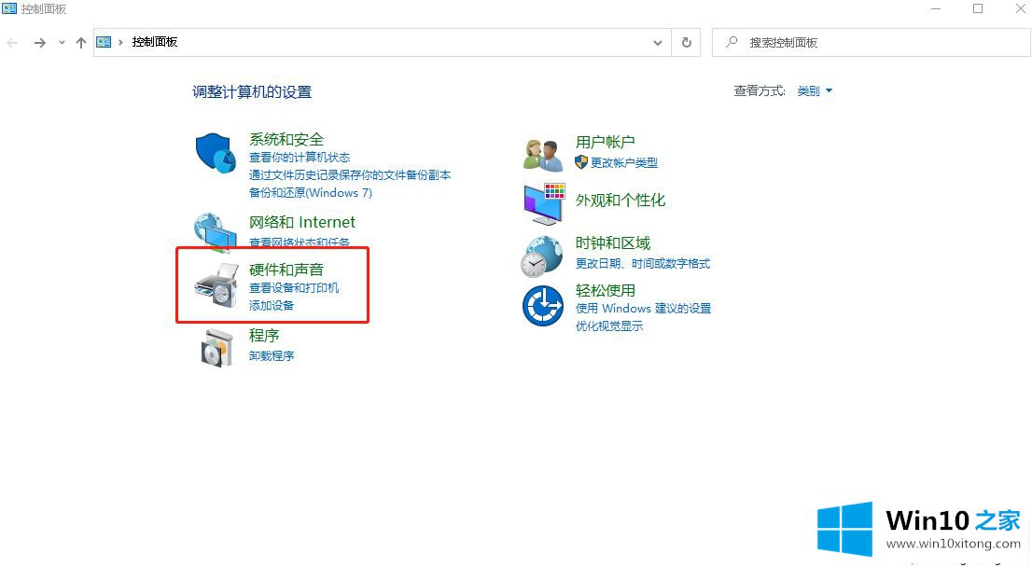Open the User Accounts people icon
Image resolution: width=1032 pixels, height=568 pixels.
(x=543, y=156)
